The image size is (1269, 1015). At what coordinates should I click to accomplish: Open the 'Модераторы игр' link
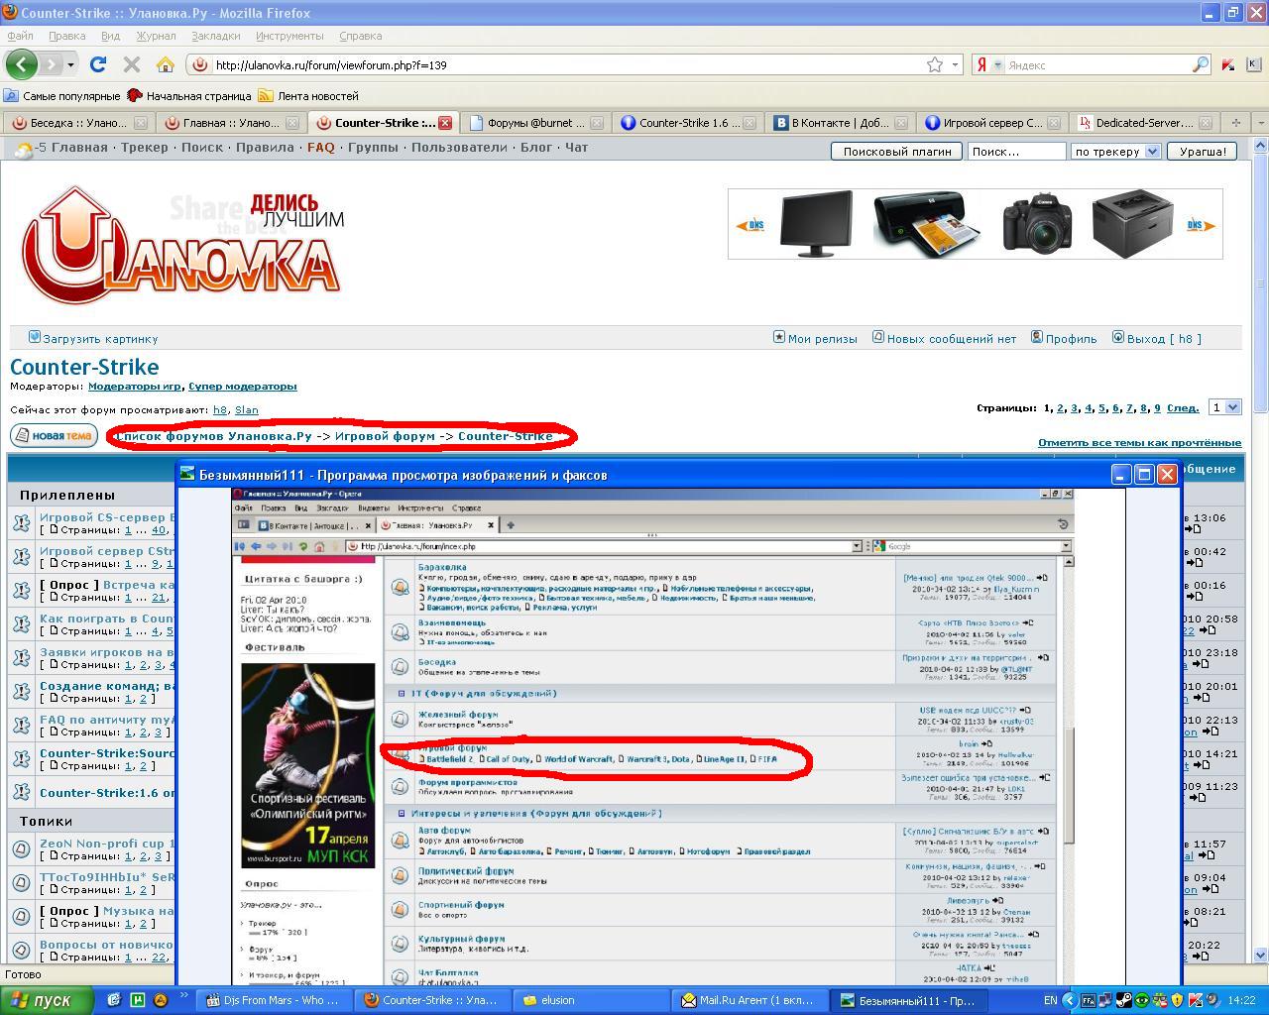[135, 387]
